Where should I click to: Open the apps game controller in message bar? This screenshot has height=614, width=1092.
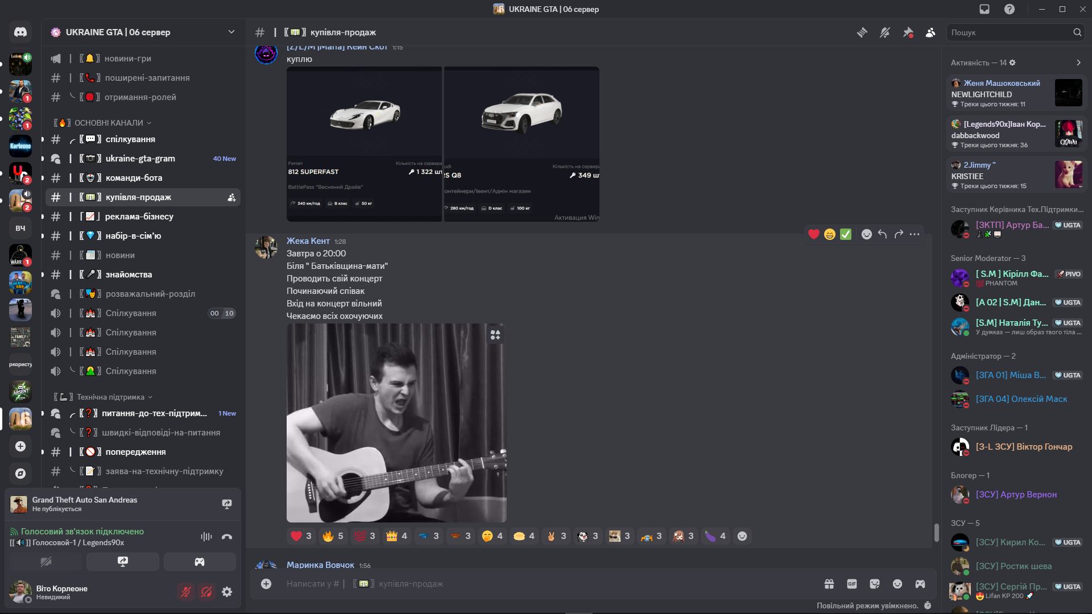[x=920, y=584]
